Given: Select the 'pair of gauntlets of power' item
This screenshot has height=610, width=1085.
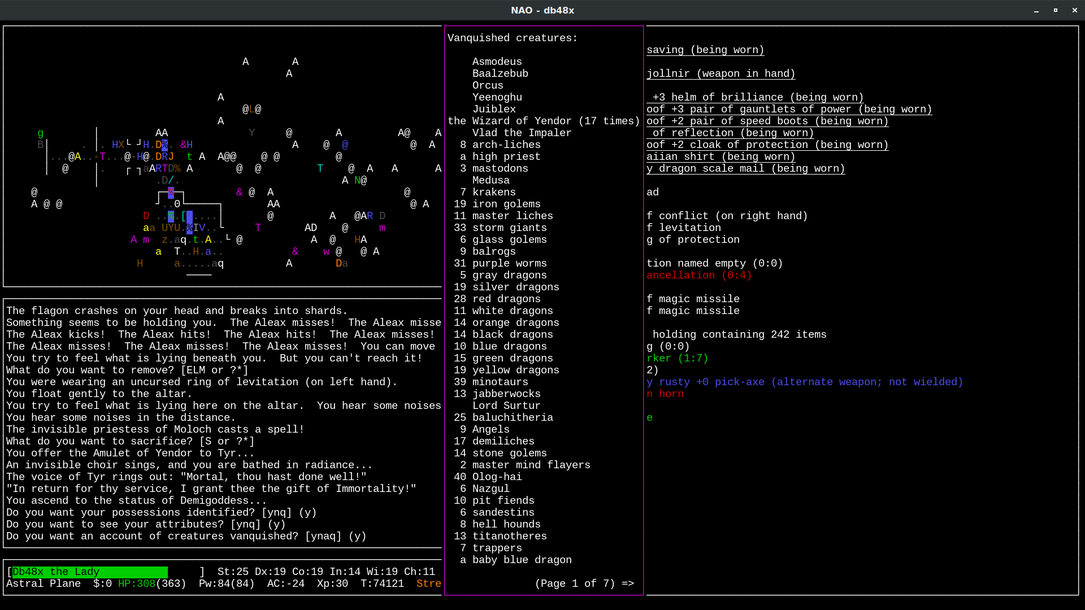Looking at the screenshot, I should (x=789, y=109).
